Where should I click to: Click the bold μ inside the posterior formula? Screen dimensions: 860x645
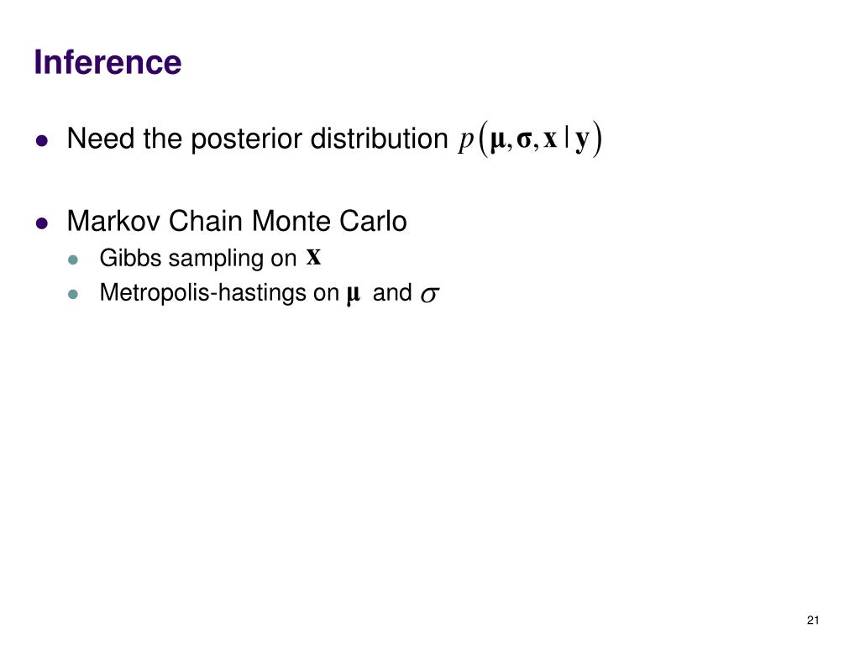coord(497,140)
